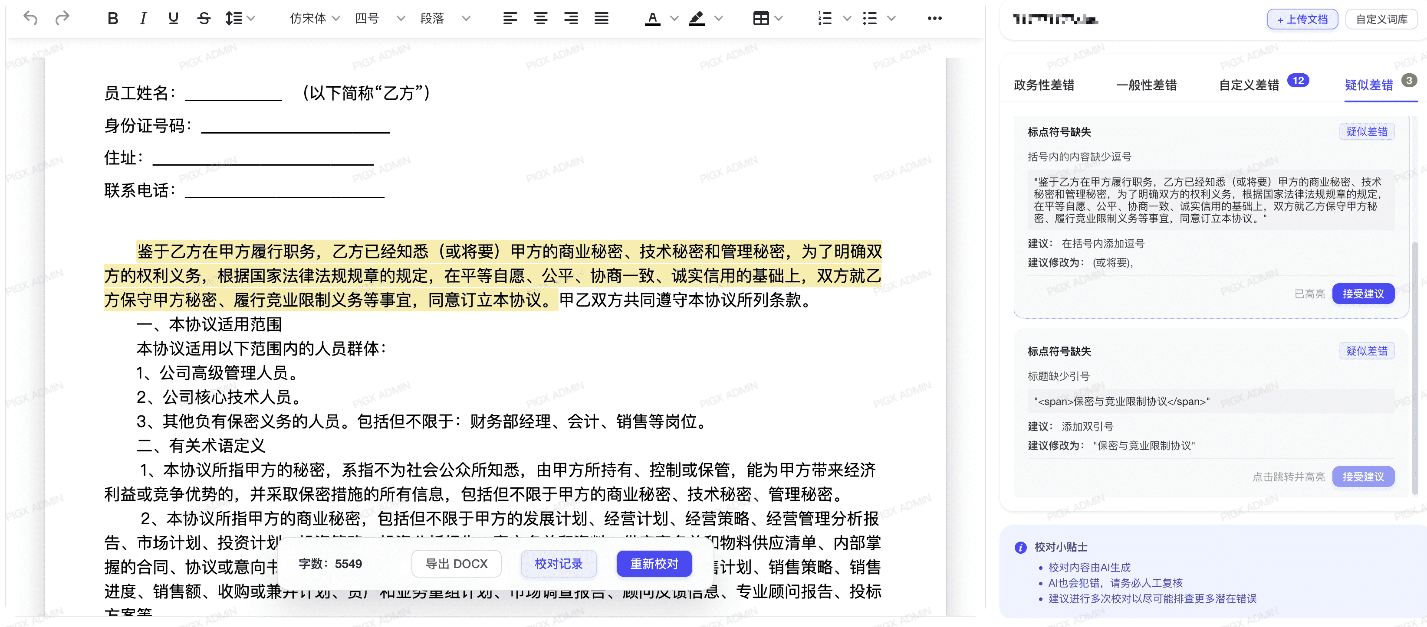The image size is (1427, 627).
Task: Switch to the 一般性差错 tab
Action: tap(1146, 85)
